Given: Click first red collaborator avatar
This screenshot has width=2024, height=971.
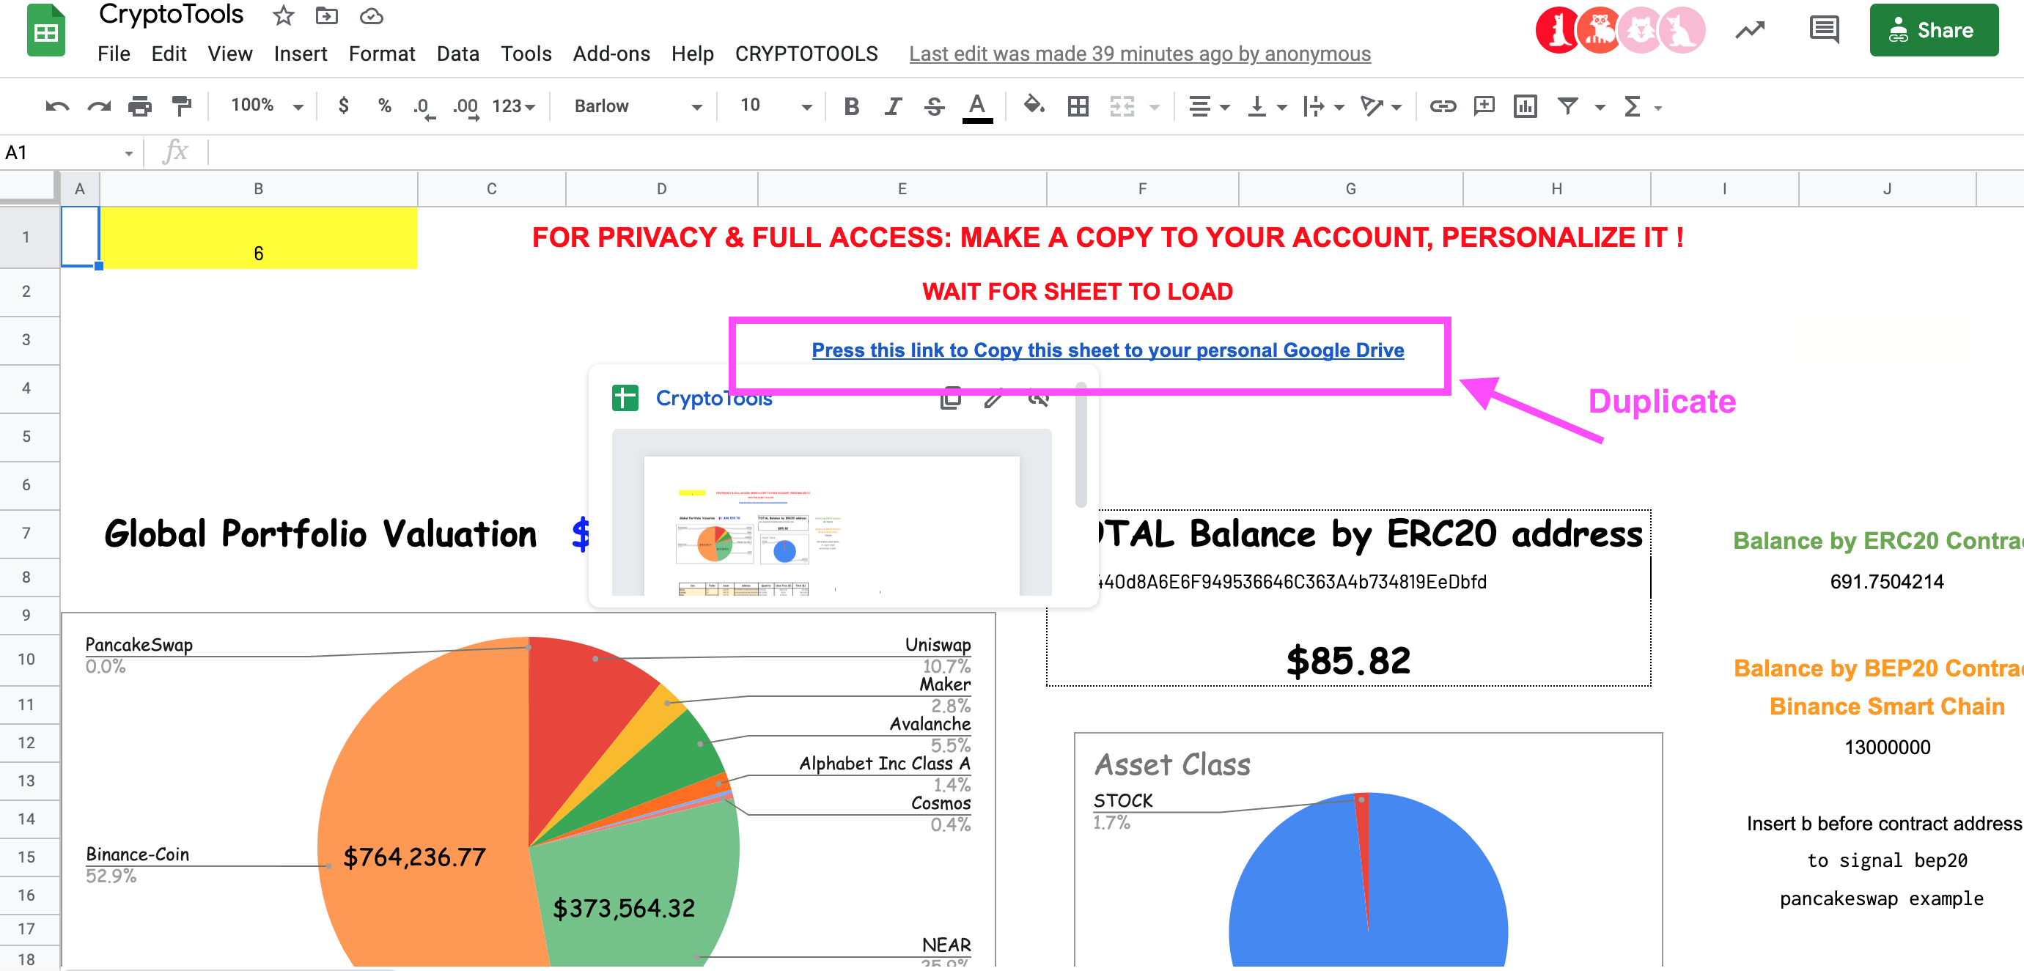Looking at the screenshot, I should [x=1556, y=30].
